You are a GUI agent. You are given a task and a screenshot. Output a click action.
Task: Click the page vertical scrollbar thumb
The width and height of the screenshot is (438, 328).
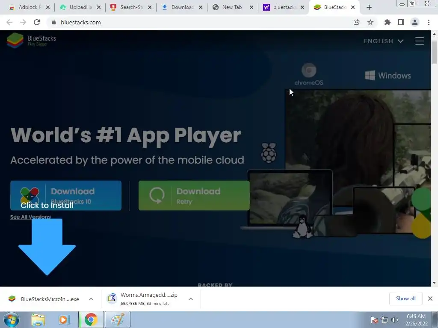pyautogui.click(x=434, y=51)
